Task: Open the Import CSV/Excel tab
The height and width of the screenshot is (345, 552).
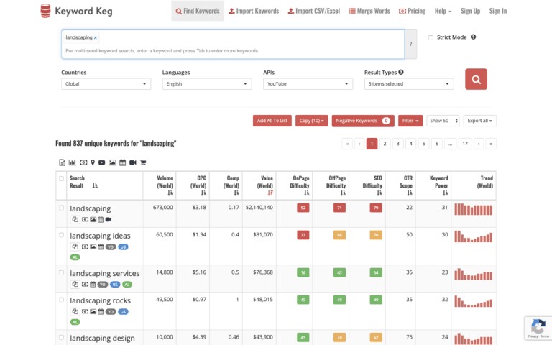Action: [x=313, y=11]
